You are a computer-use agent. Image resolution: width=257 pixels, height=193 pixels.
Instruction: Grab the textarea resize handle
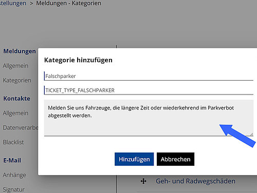[251, 134]
